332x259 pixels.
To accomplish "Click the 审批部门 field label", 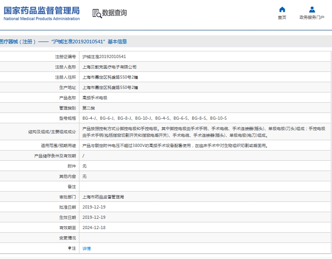I will [x=67, y=197].
